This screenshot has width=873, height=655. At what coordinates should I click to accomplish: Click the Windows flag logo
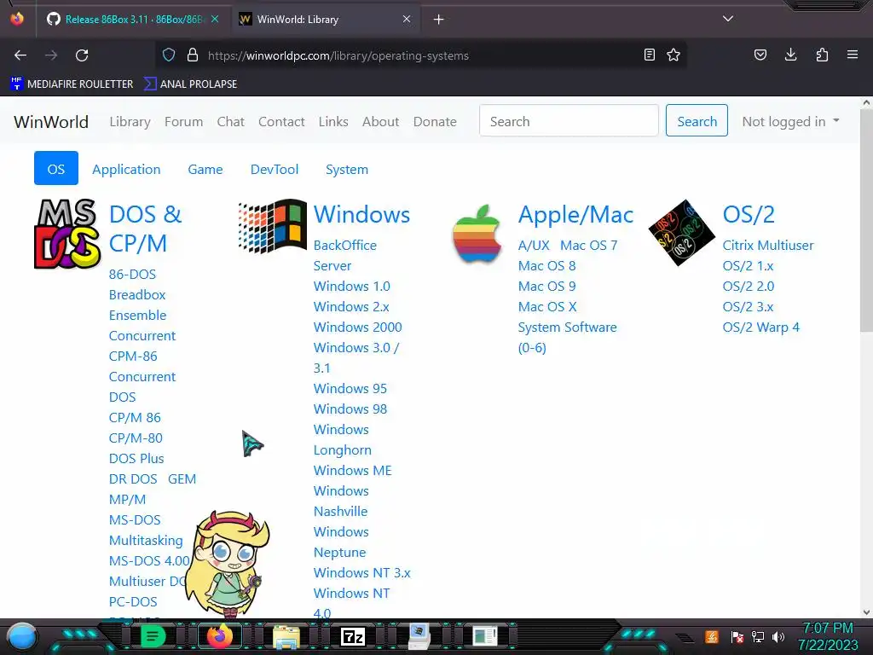(272, 225)
